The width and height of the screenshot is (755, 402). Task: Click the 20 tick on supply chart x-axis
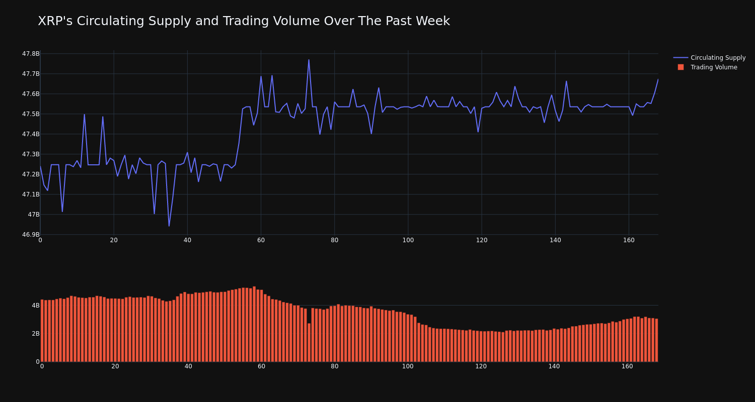click(x=114, y=240)
